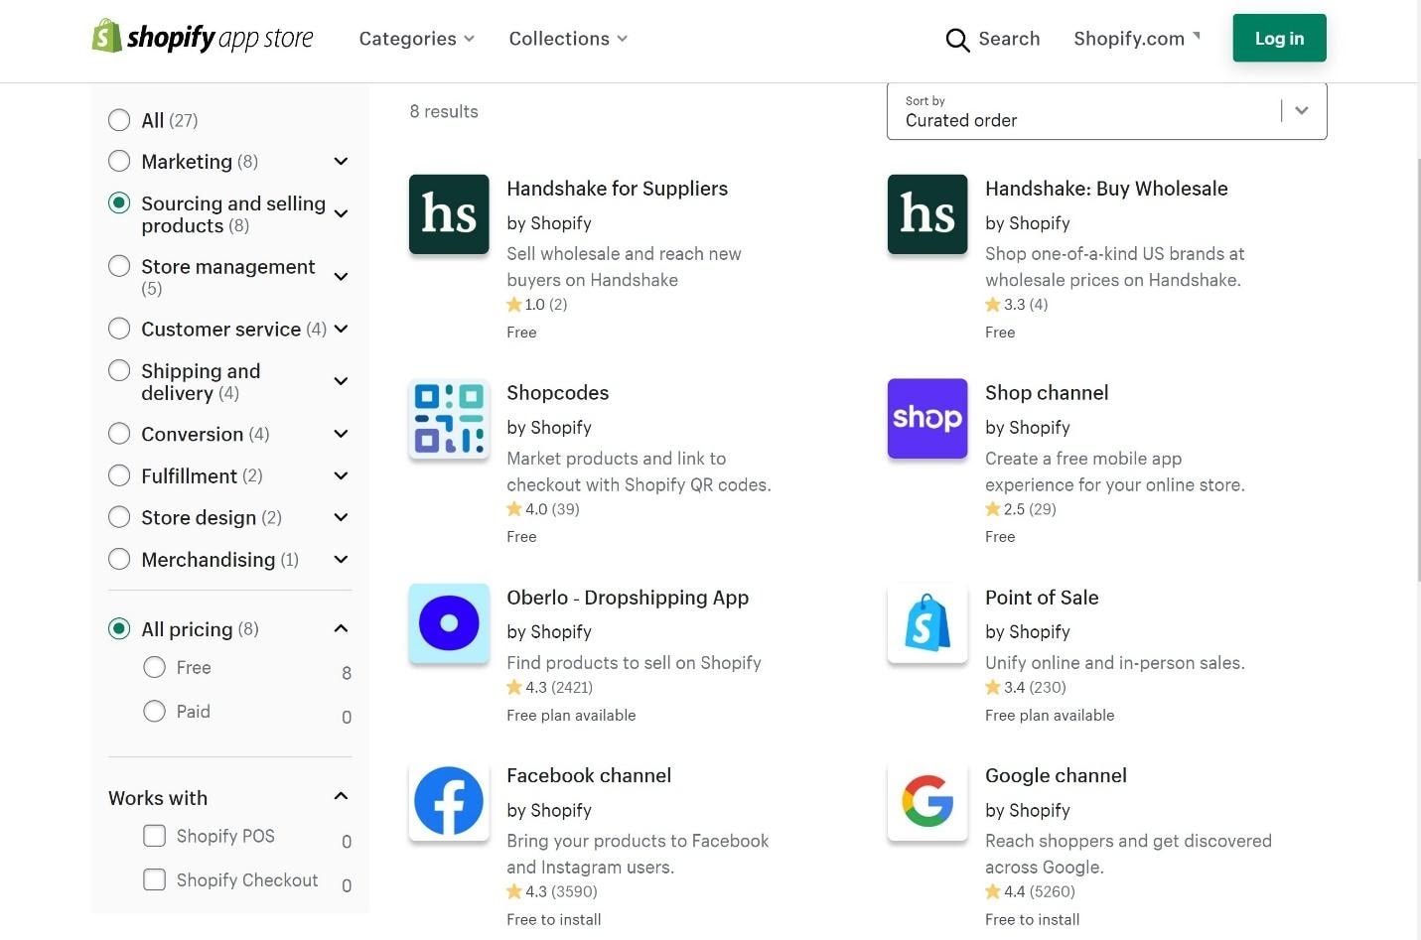Viewport: 1421px width, 940px height.
Task: Open the Handshake for Suppliers title link
Action: pyautogui.click(x=617, y=189)
